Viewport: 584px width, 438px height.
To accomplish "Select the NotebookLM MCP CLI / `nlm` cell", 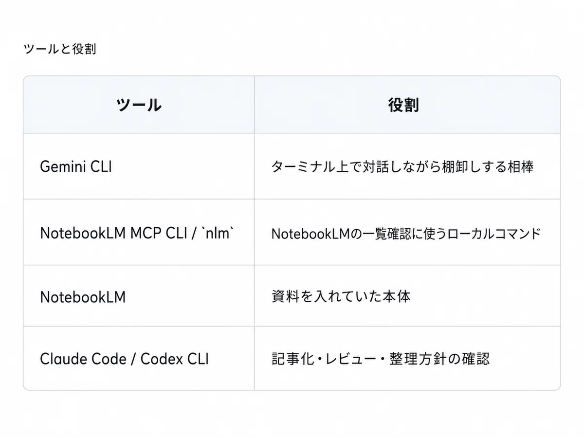I will coord(139,233).
